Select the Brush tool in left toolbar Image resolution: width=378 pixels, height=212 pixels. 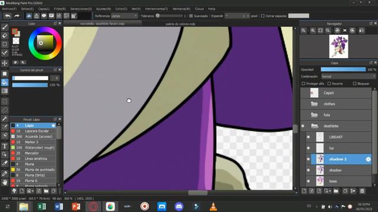tap(5, 27)
